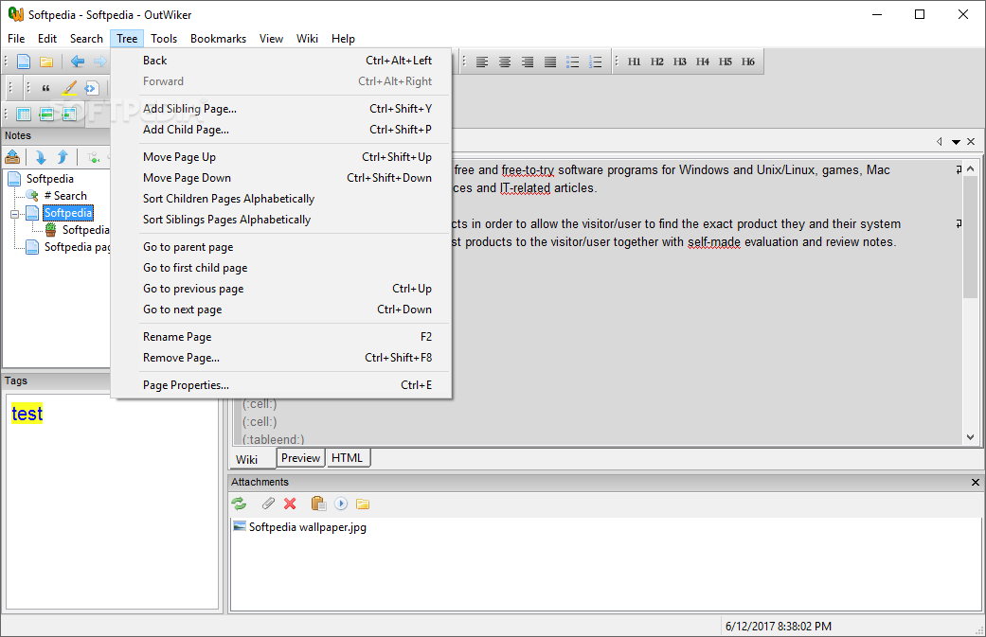Select Go to previous page
Image resolution: width=986 pixels, height=637 pixels.
pos(281,289)
